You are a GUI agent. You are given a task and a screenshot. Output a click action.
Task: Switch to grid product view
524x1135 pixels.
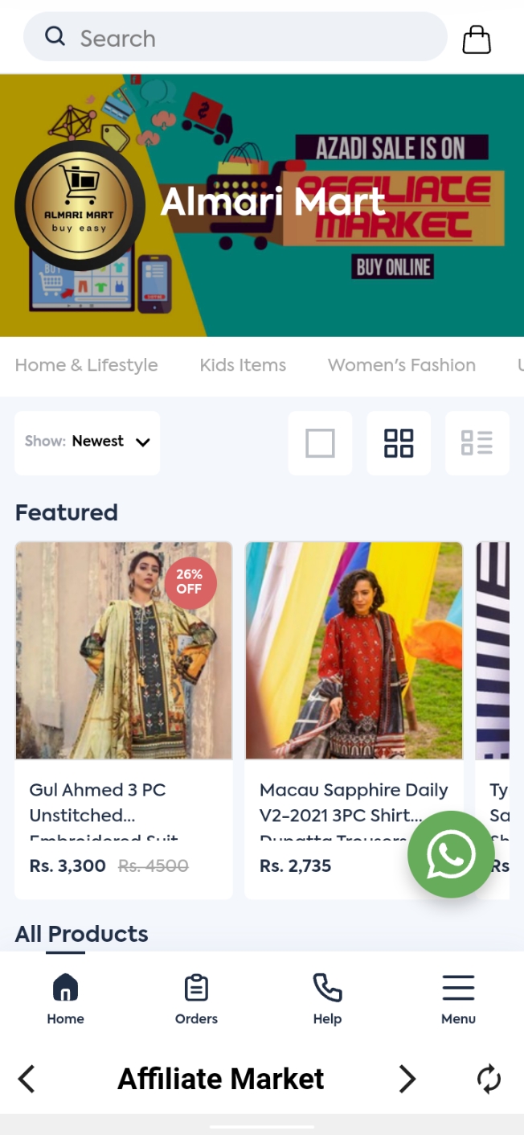(399, 443)
